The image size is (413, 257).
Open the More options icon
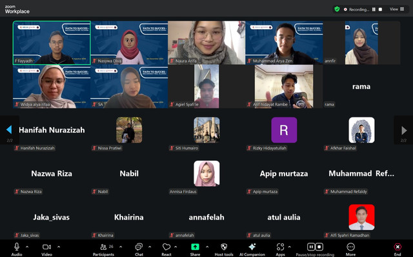pyautogui.click(x=350, y=247)
